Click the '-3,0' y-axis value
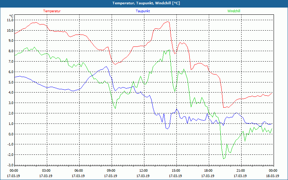This screenshot has width=288, height=180. coord(11,165)
